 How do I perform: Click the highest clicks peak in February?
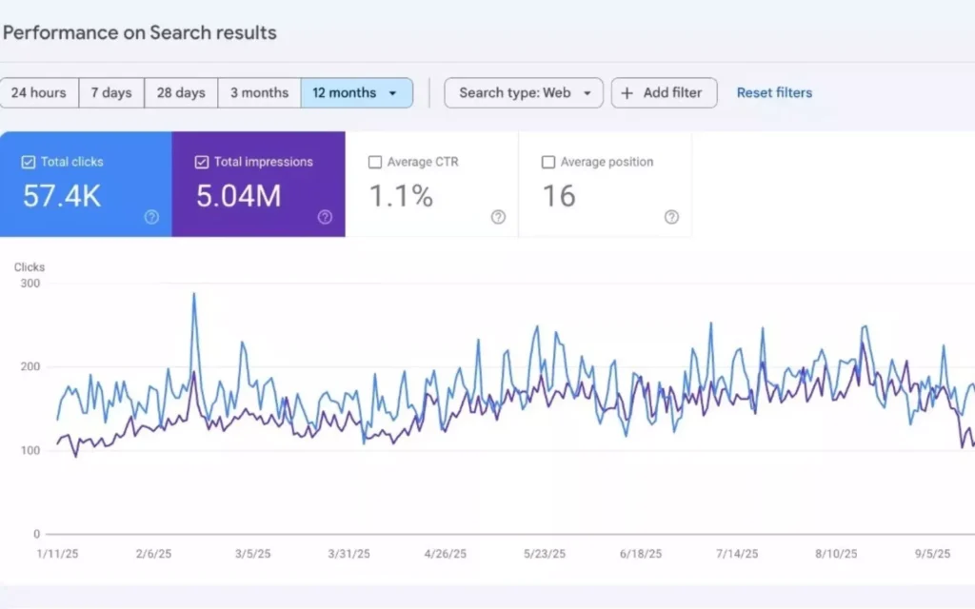194,294
